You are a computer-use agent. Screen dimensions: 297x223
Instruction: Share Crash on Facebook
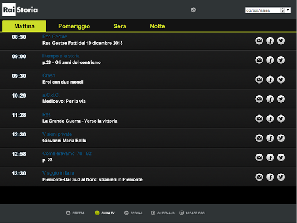point(270,80)
